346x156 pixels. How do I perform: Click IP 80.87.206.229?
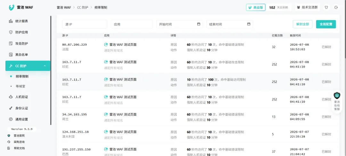click(75, 45)
